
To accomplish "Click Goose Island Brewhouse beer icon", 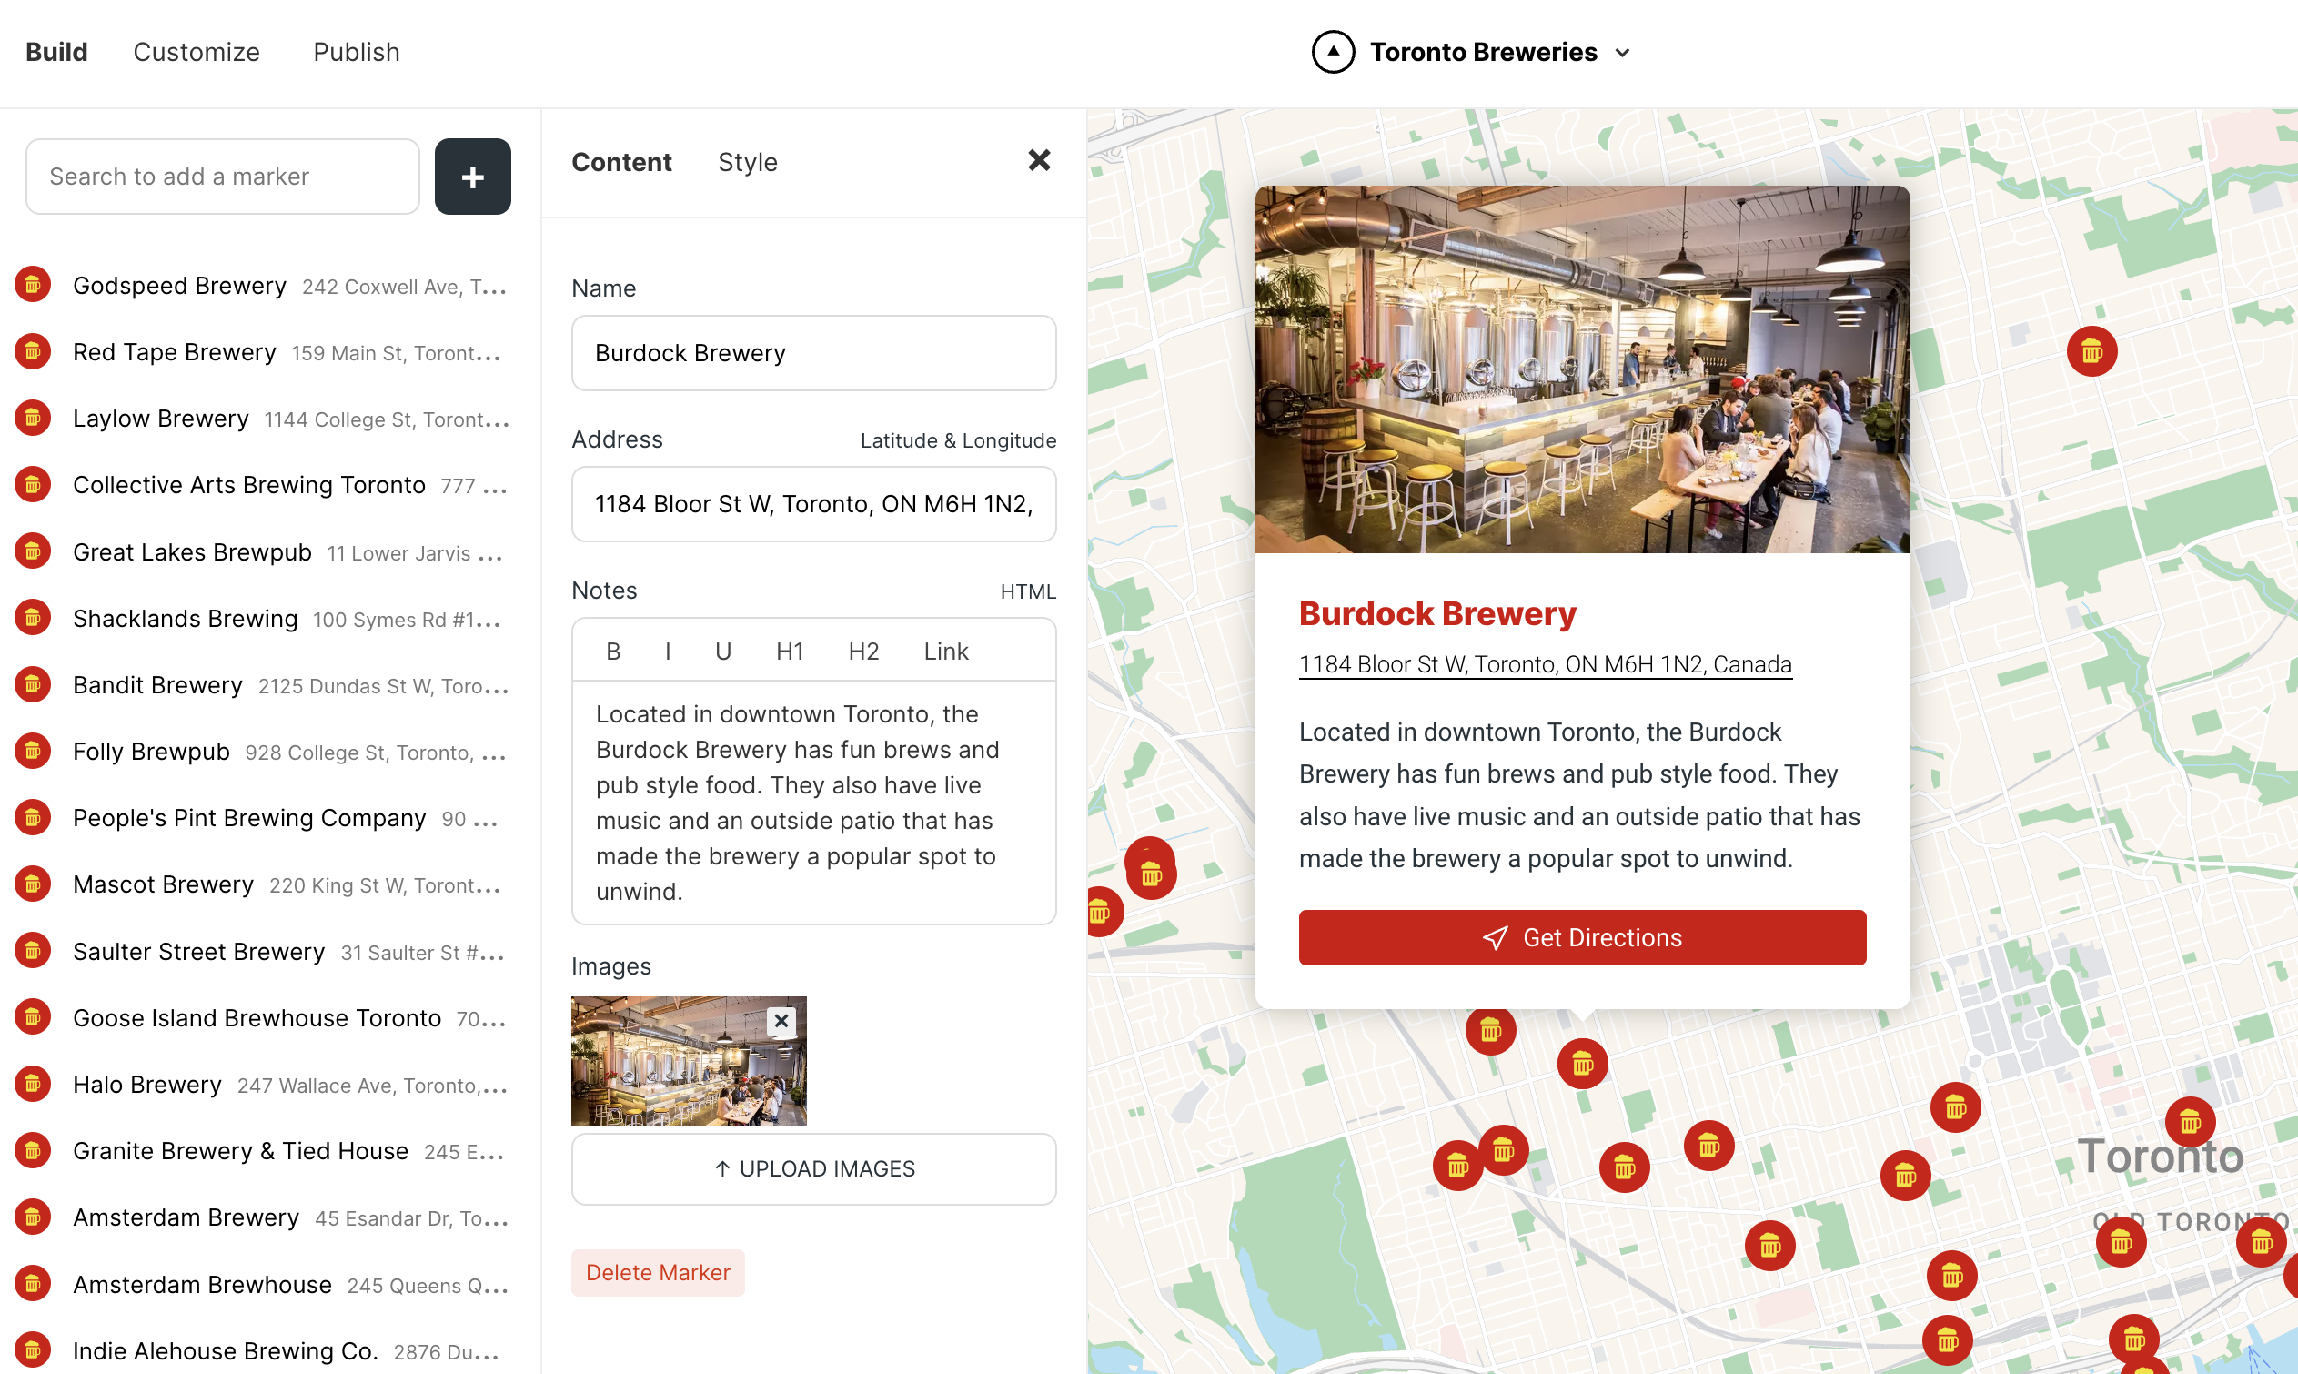I will click(x=33, y=1017).
